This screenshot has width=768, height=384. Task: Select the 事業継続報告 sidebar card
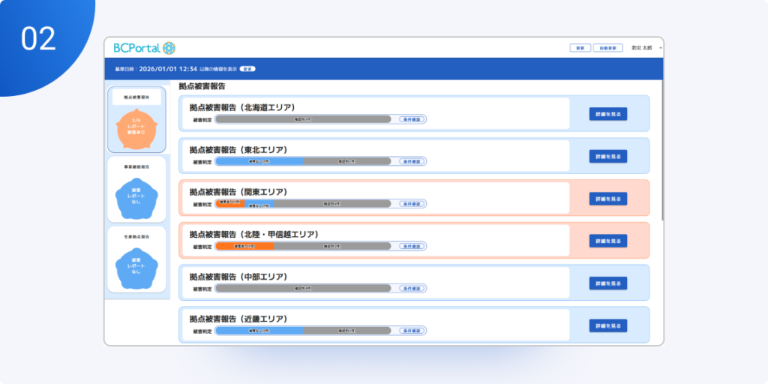click(x=136, y=190)
